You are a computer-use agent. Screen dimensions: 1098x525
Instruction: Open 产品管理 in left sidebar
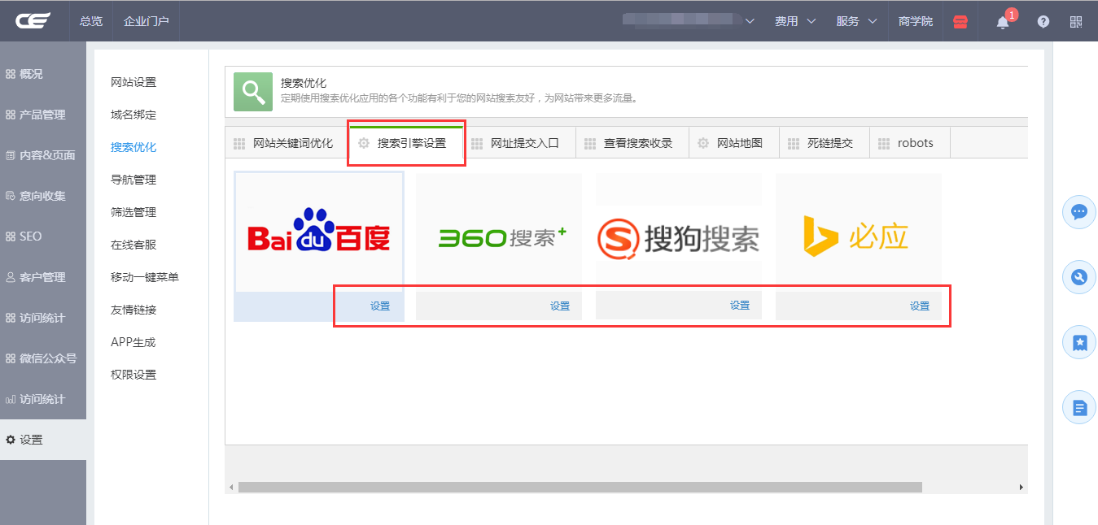tap(43, 115)
